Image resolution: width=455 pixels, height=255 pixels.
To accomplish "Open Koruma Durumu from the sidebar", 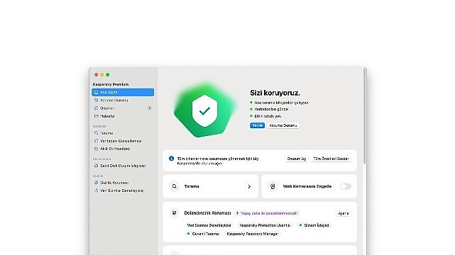I will coord(123,100).
